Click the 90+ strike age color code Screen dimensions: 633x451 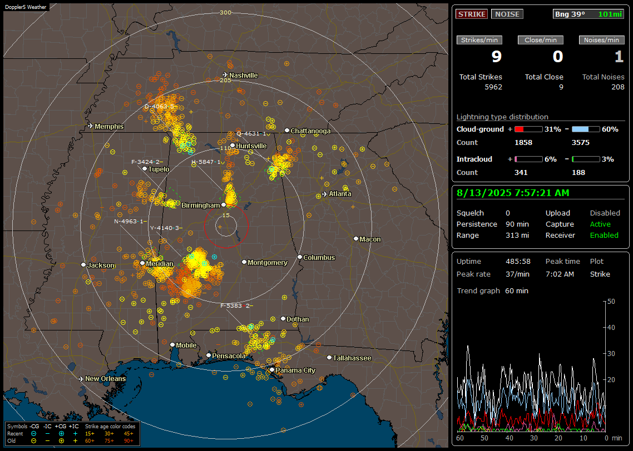point(128,441)
